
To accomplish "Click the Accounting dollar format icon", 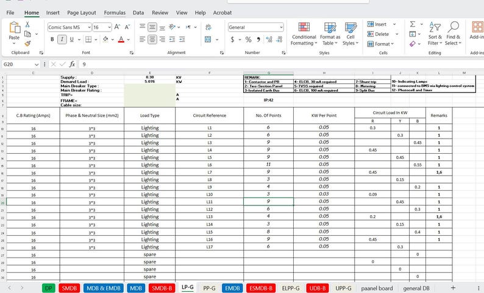I will pyautogui.click(x=232, y=40).
